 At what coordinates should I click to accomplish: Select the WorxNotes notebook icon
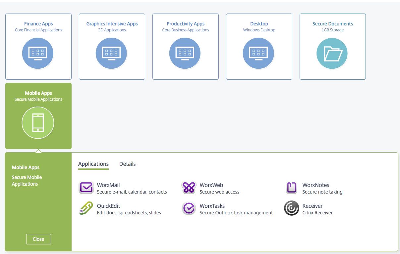point(292,188)
